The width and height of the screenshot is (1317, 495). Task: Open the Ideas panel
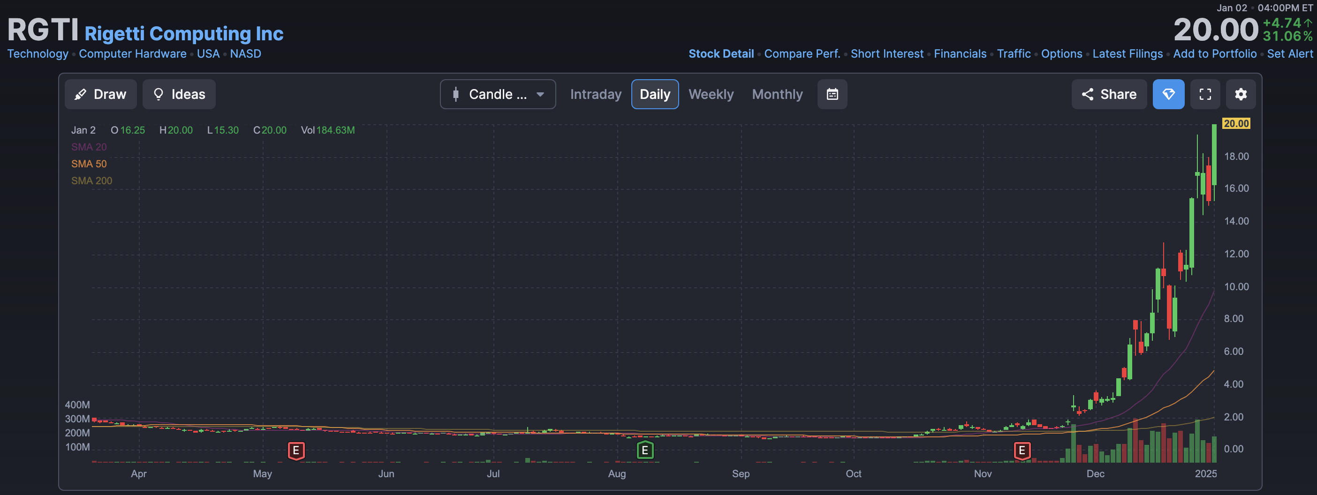[179, 95]
